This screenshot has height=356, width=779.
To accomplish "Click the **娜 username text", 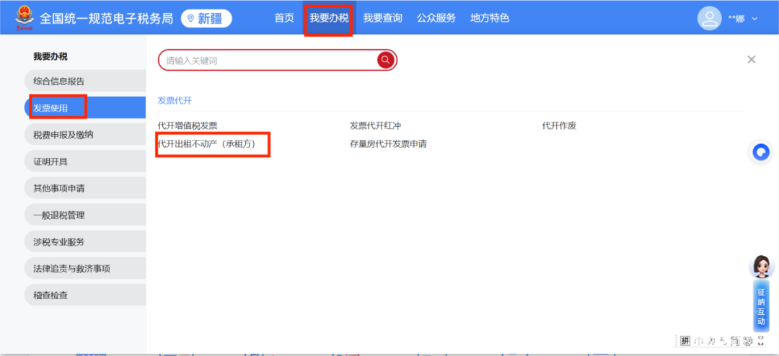I will click(x=736, y=19).
